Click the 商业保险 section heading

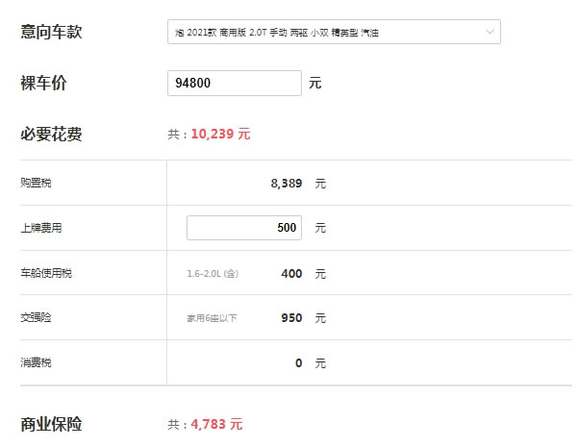pos(51,424)
